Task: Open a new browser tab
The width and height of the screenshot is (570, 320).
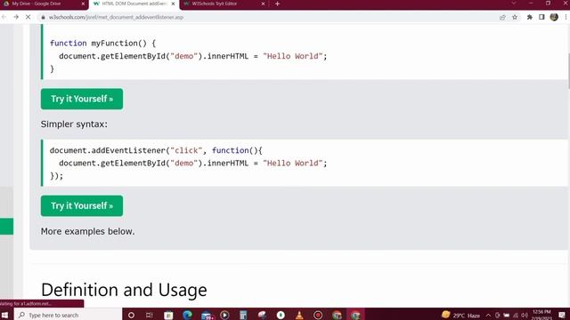Action: (x=277, y=4)
